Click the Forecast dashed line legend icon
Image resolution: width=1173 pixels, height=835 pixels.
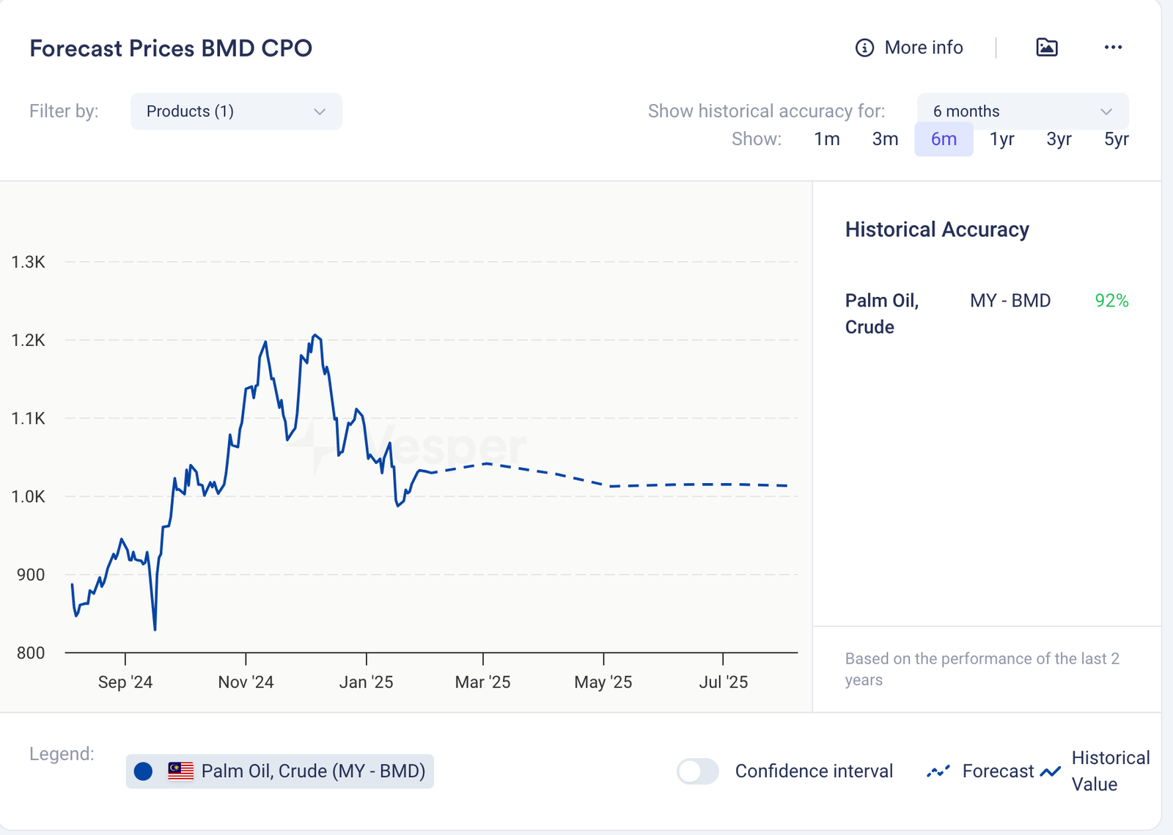[x=938, y=771]
